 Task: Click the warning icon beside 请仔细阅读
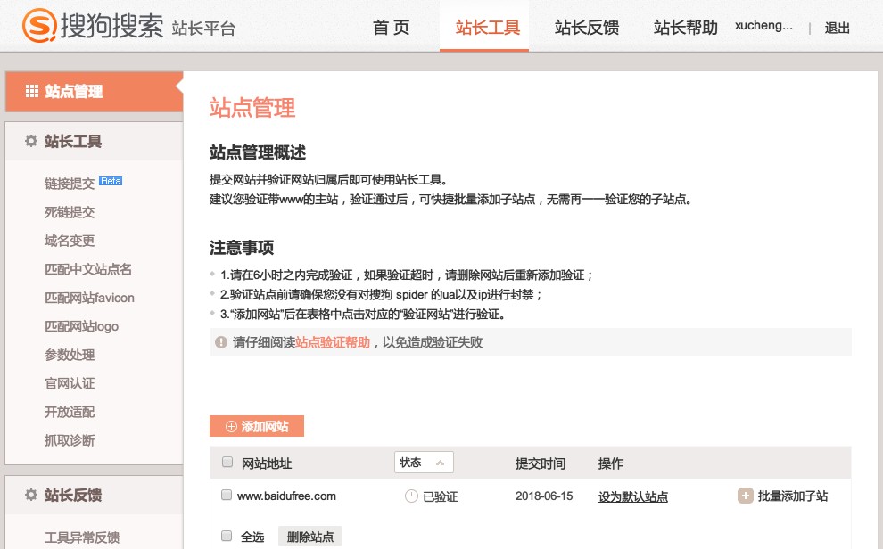221,342
